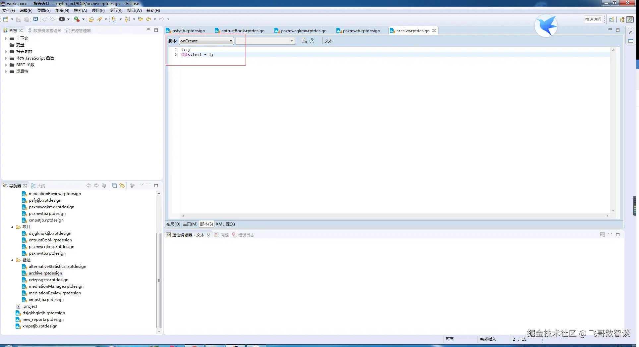This screenshot has height=347, width=639.
Task: Click script line 2 'this.text = i;'
Action: 197,55
